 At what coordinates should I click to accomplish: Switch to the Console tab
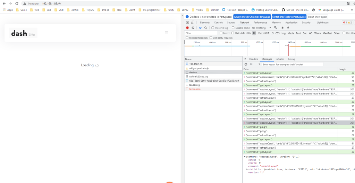[x=218, y=23]
